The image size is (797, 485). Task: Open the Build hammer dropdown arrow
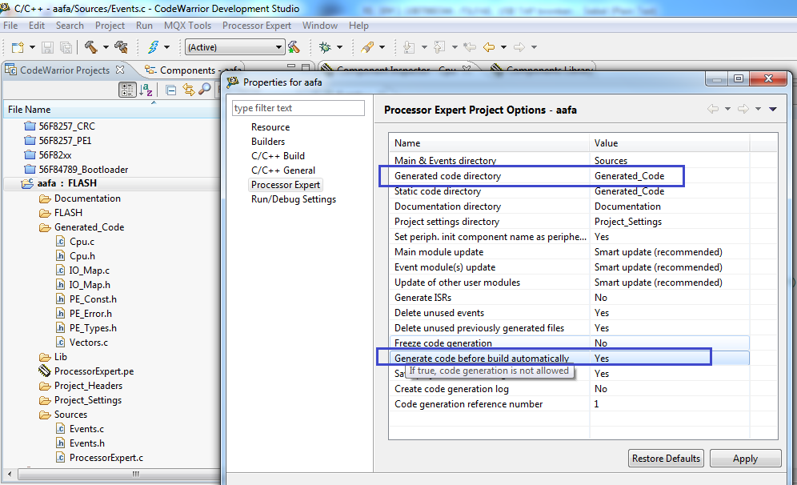(x=106, y=47)
